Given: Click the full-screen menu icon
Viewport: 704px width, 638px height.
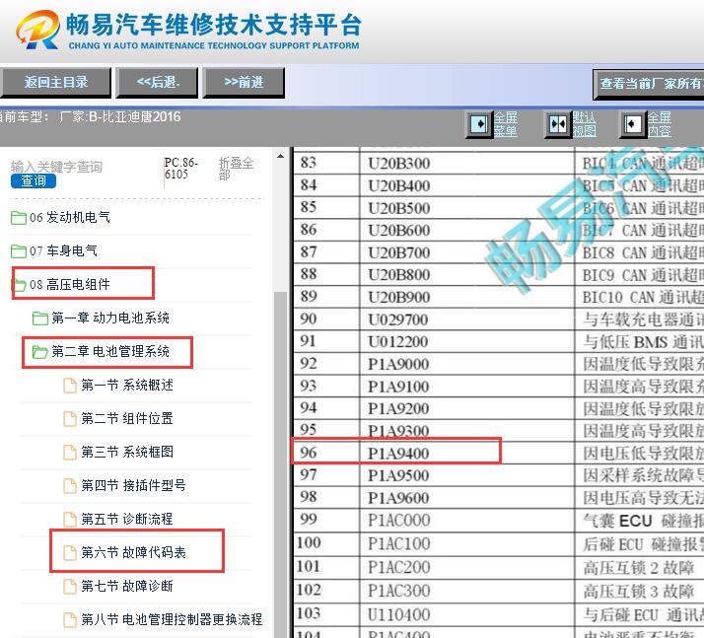Looking at the screenshot, I should point(478,124).
